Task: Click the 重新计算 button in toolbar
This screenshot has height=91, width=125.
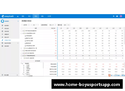Action: (x=60, y=25)
